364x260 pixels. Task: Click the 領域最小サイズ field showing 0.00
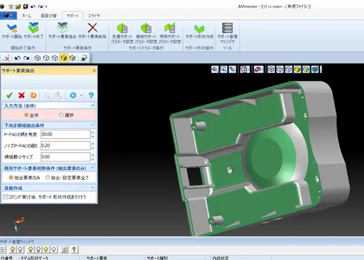(x=65, y=157)
